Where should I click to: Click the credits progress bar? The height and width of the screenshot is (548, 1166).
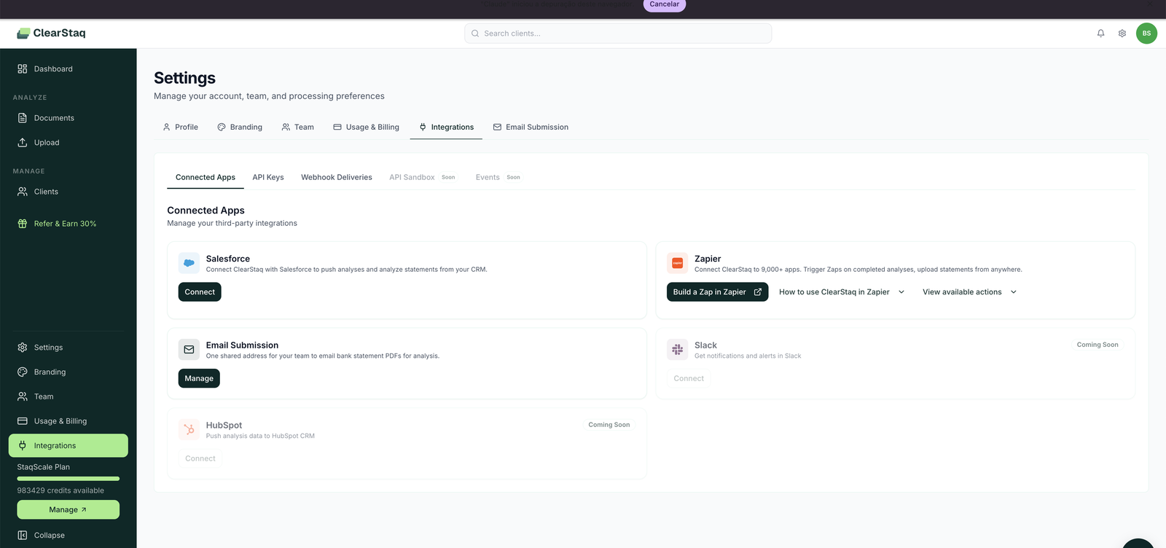pyautogui.click(x=69, y=479)
